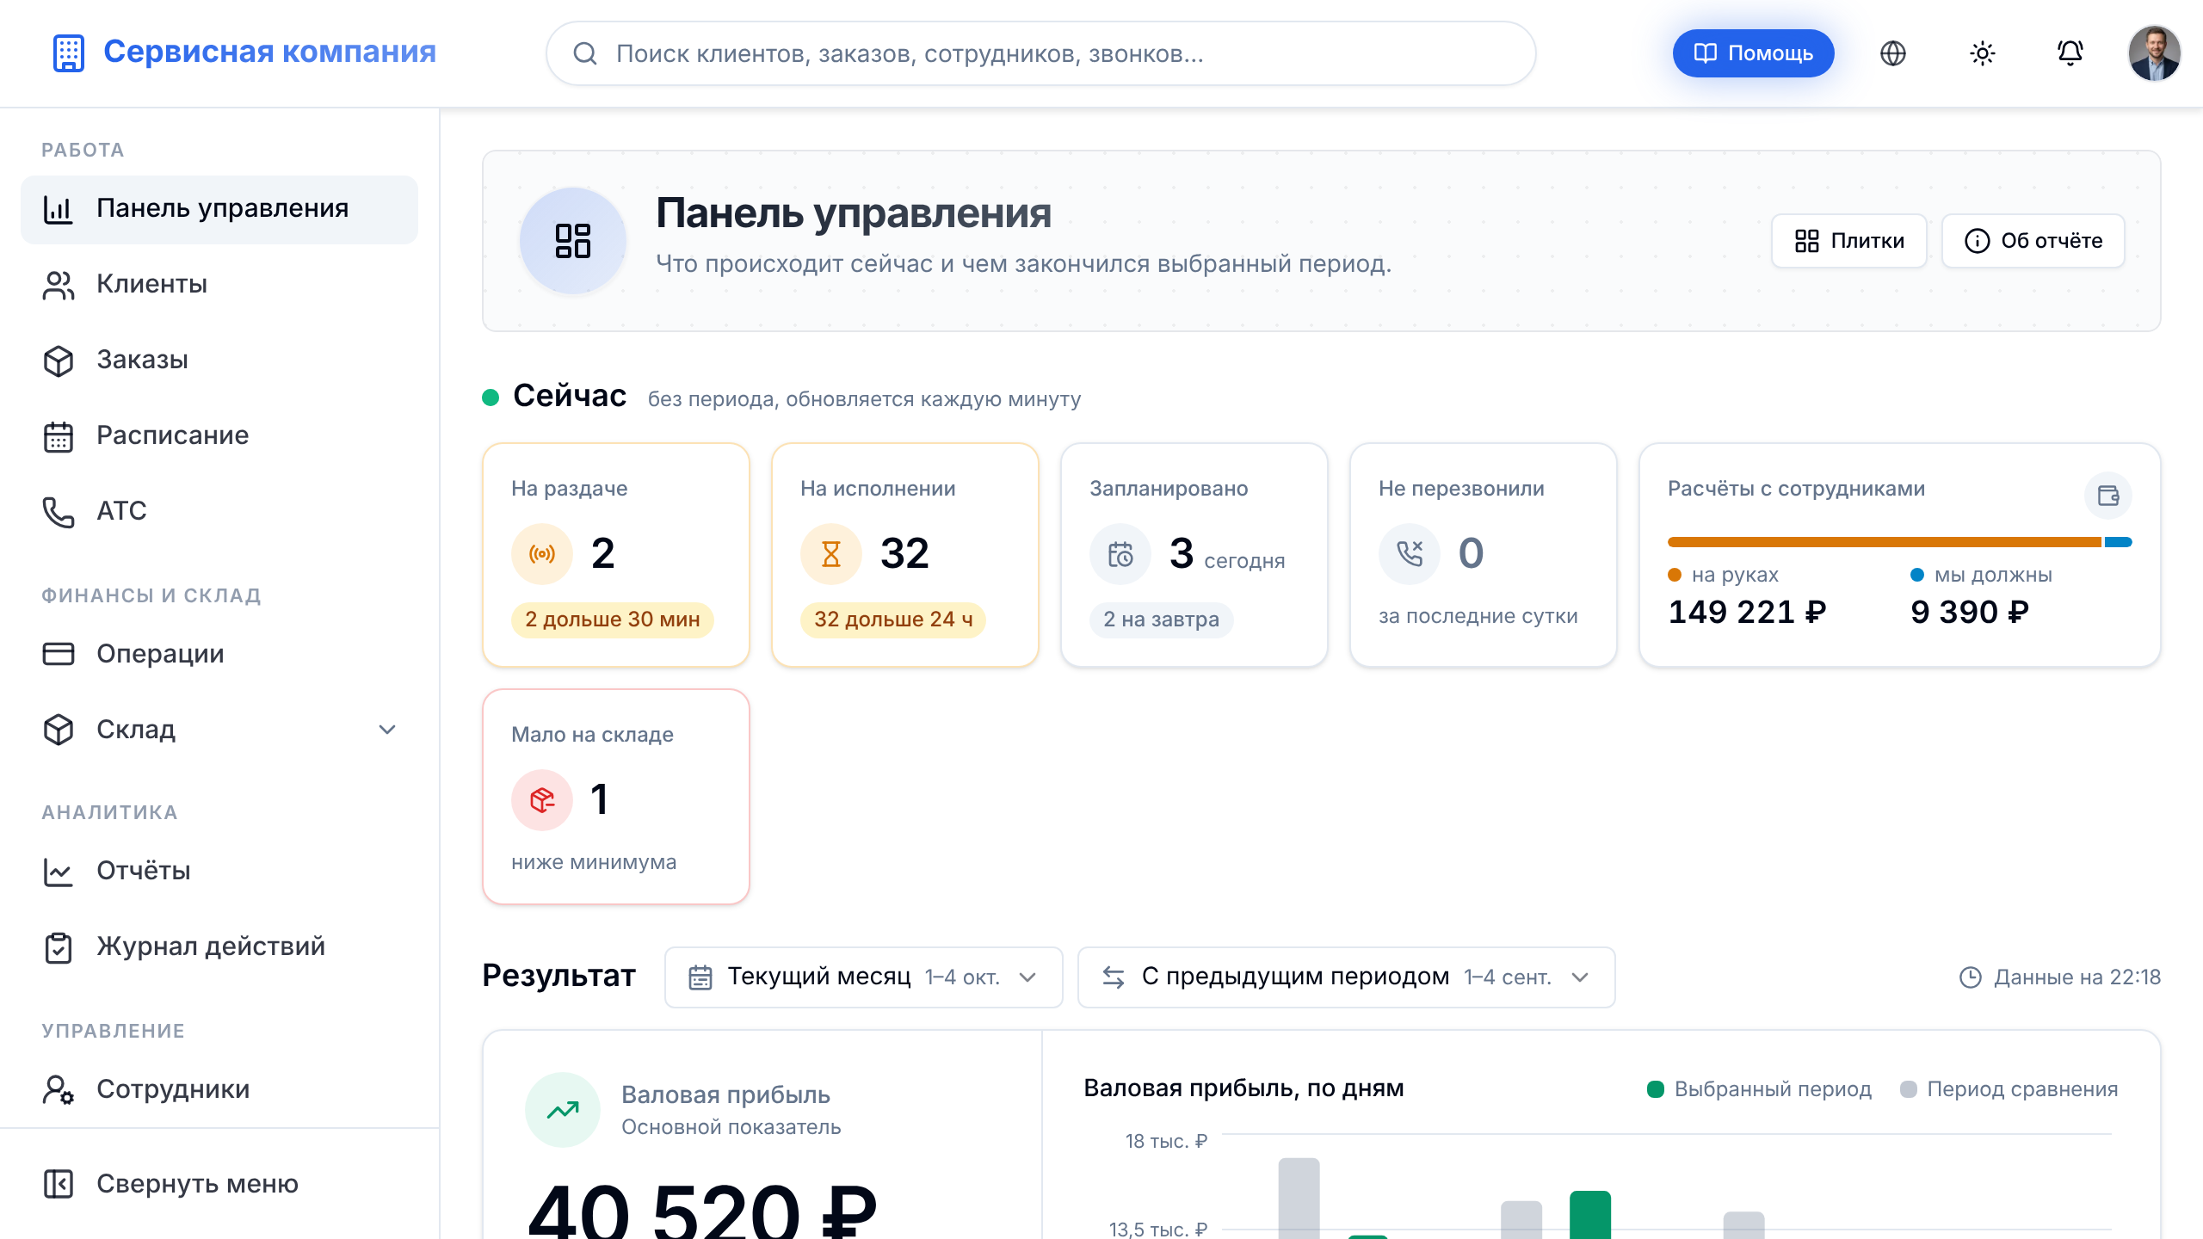Open the language globe icon
This screenshot has height=1239, width=2203.
point(1892,53)
